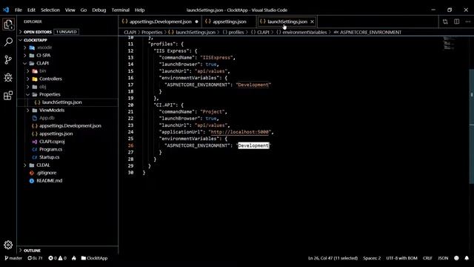Open the Terminal menu
The image size is (474, 267).
pos(120,10)
